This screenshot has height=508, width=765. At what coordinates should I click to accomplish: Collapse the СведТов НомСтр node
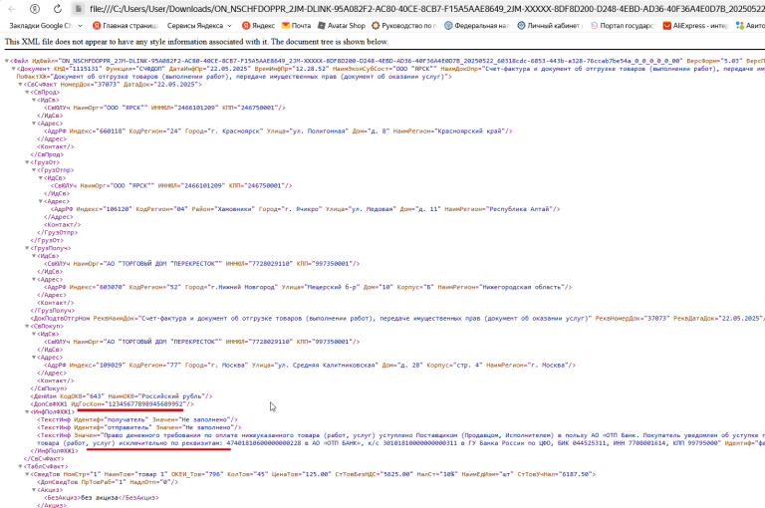click(27, 475)
